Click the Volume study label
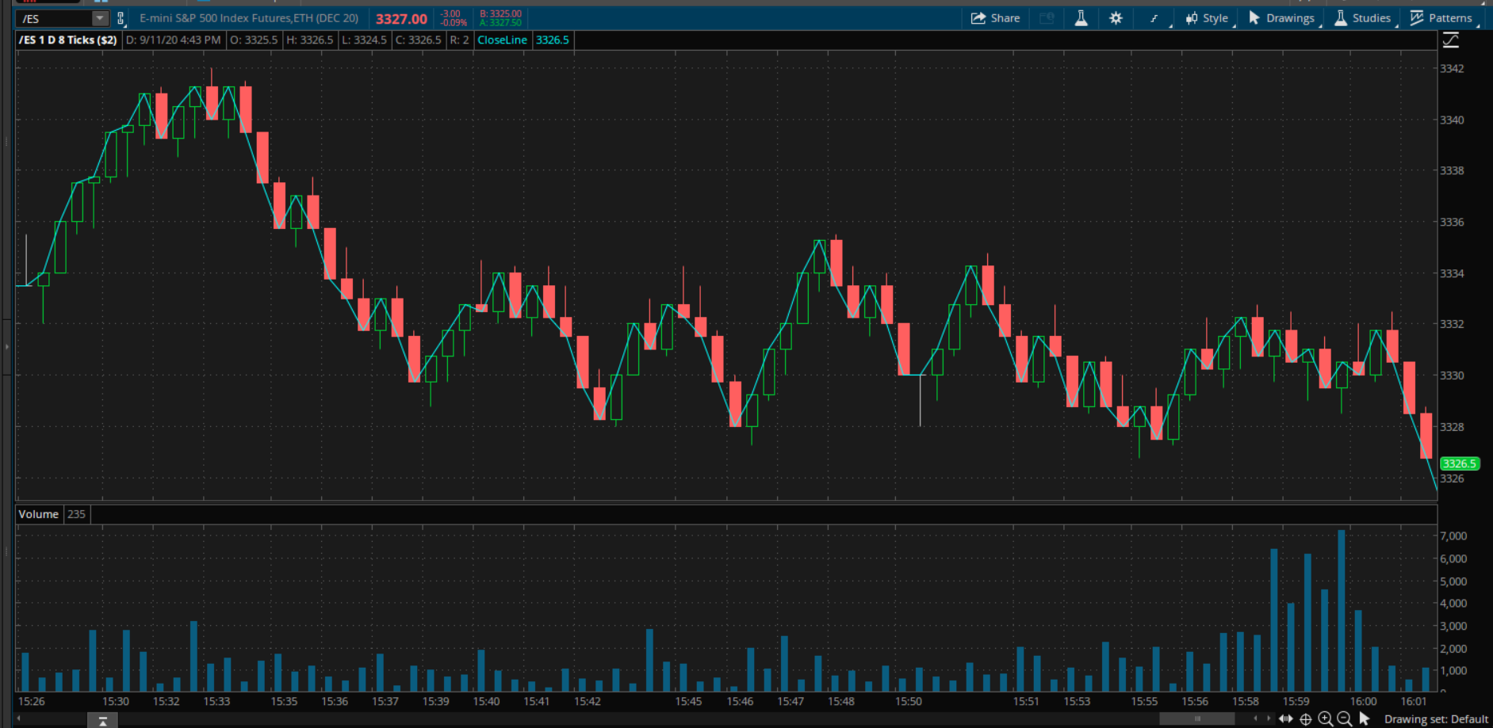This screenshot has height=728, width=1493. click(39, 514)
